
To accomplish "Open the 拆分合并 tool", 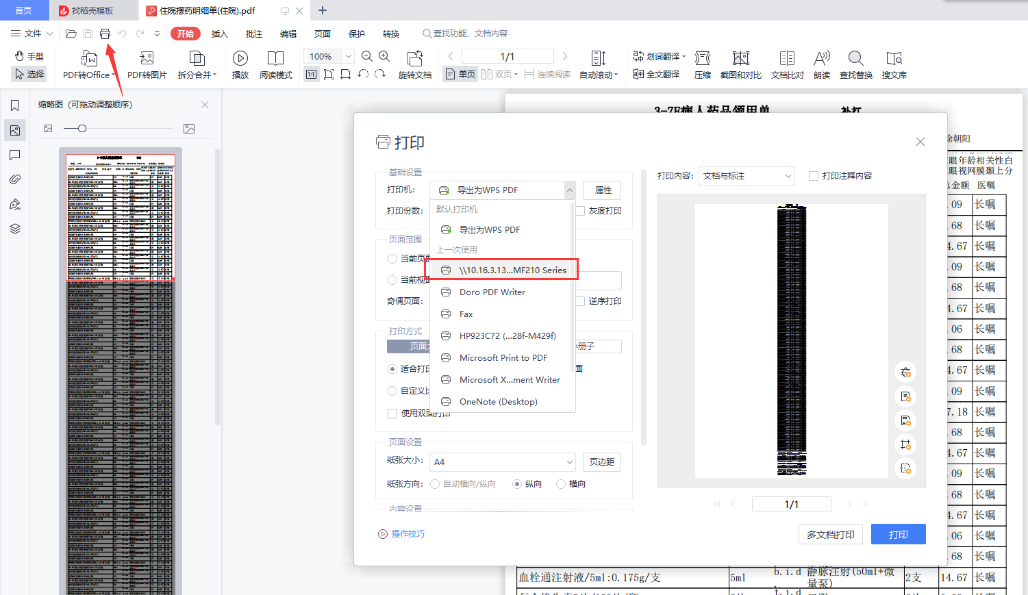I will (x=197, y=64).
